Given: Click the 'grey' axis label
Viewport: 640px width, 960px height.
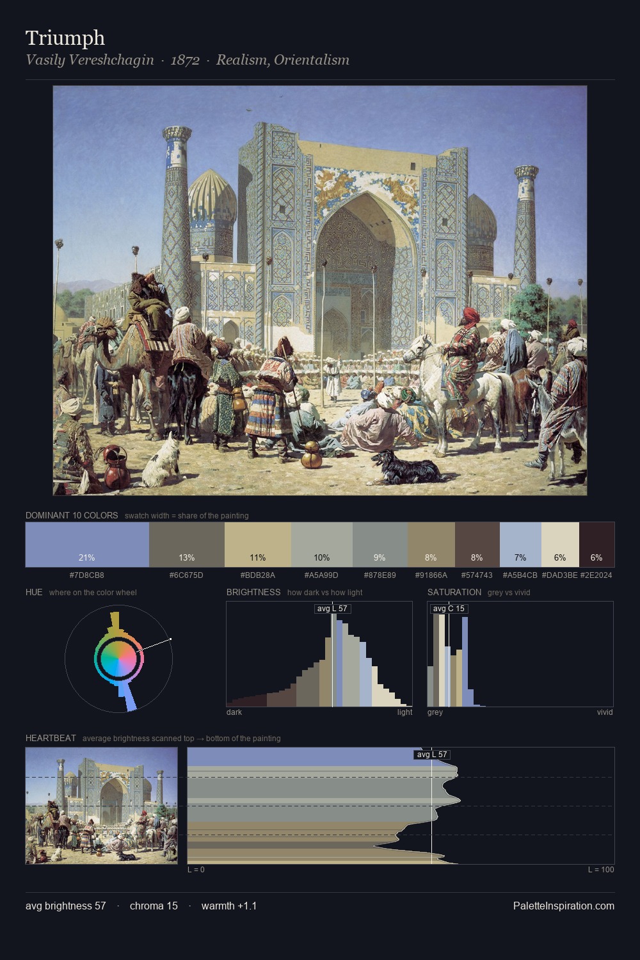Looking at the screenshot, I should [x=435, y=712].
